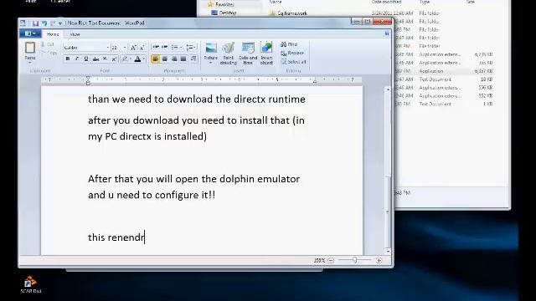Screen dimensions: 536x301
Task: Expand the font color arrow
Action: tap(144, 59)
